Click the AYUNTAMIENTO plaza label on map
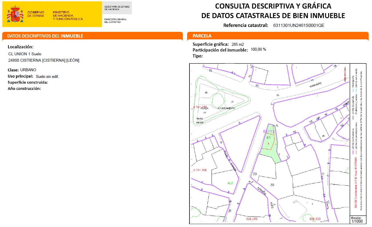Screen dimensions: 372x227 (226, 108)
